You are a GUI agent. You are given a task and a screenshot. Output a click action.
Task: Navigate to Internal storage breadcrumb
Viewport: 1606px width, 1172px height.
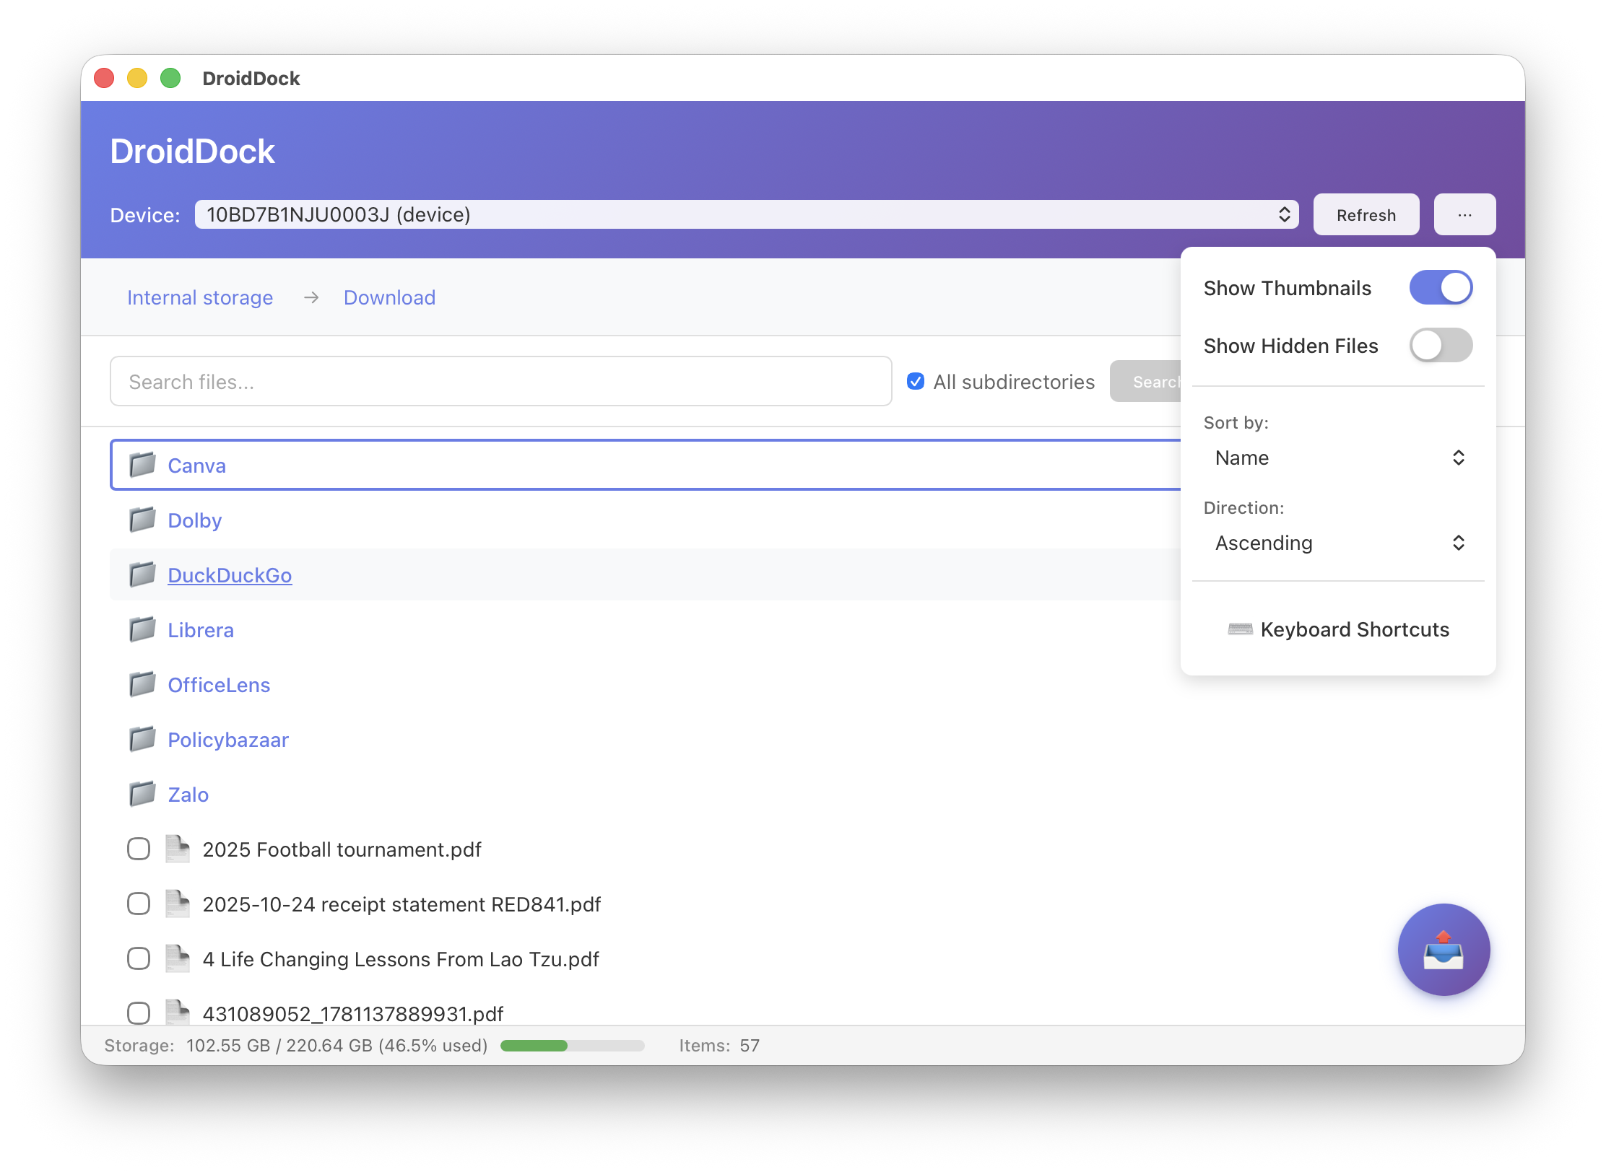pyautogui.click(x=200, y=297)
